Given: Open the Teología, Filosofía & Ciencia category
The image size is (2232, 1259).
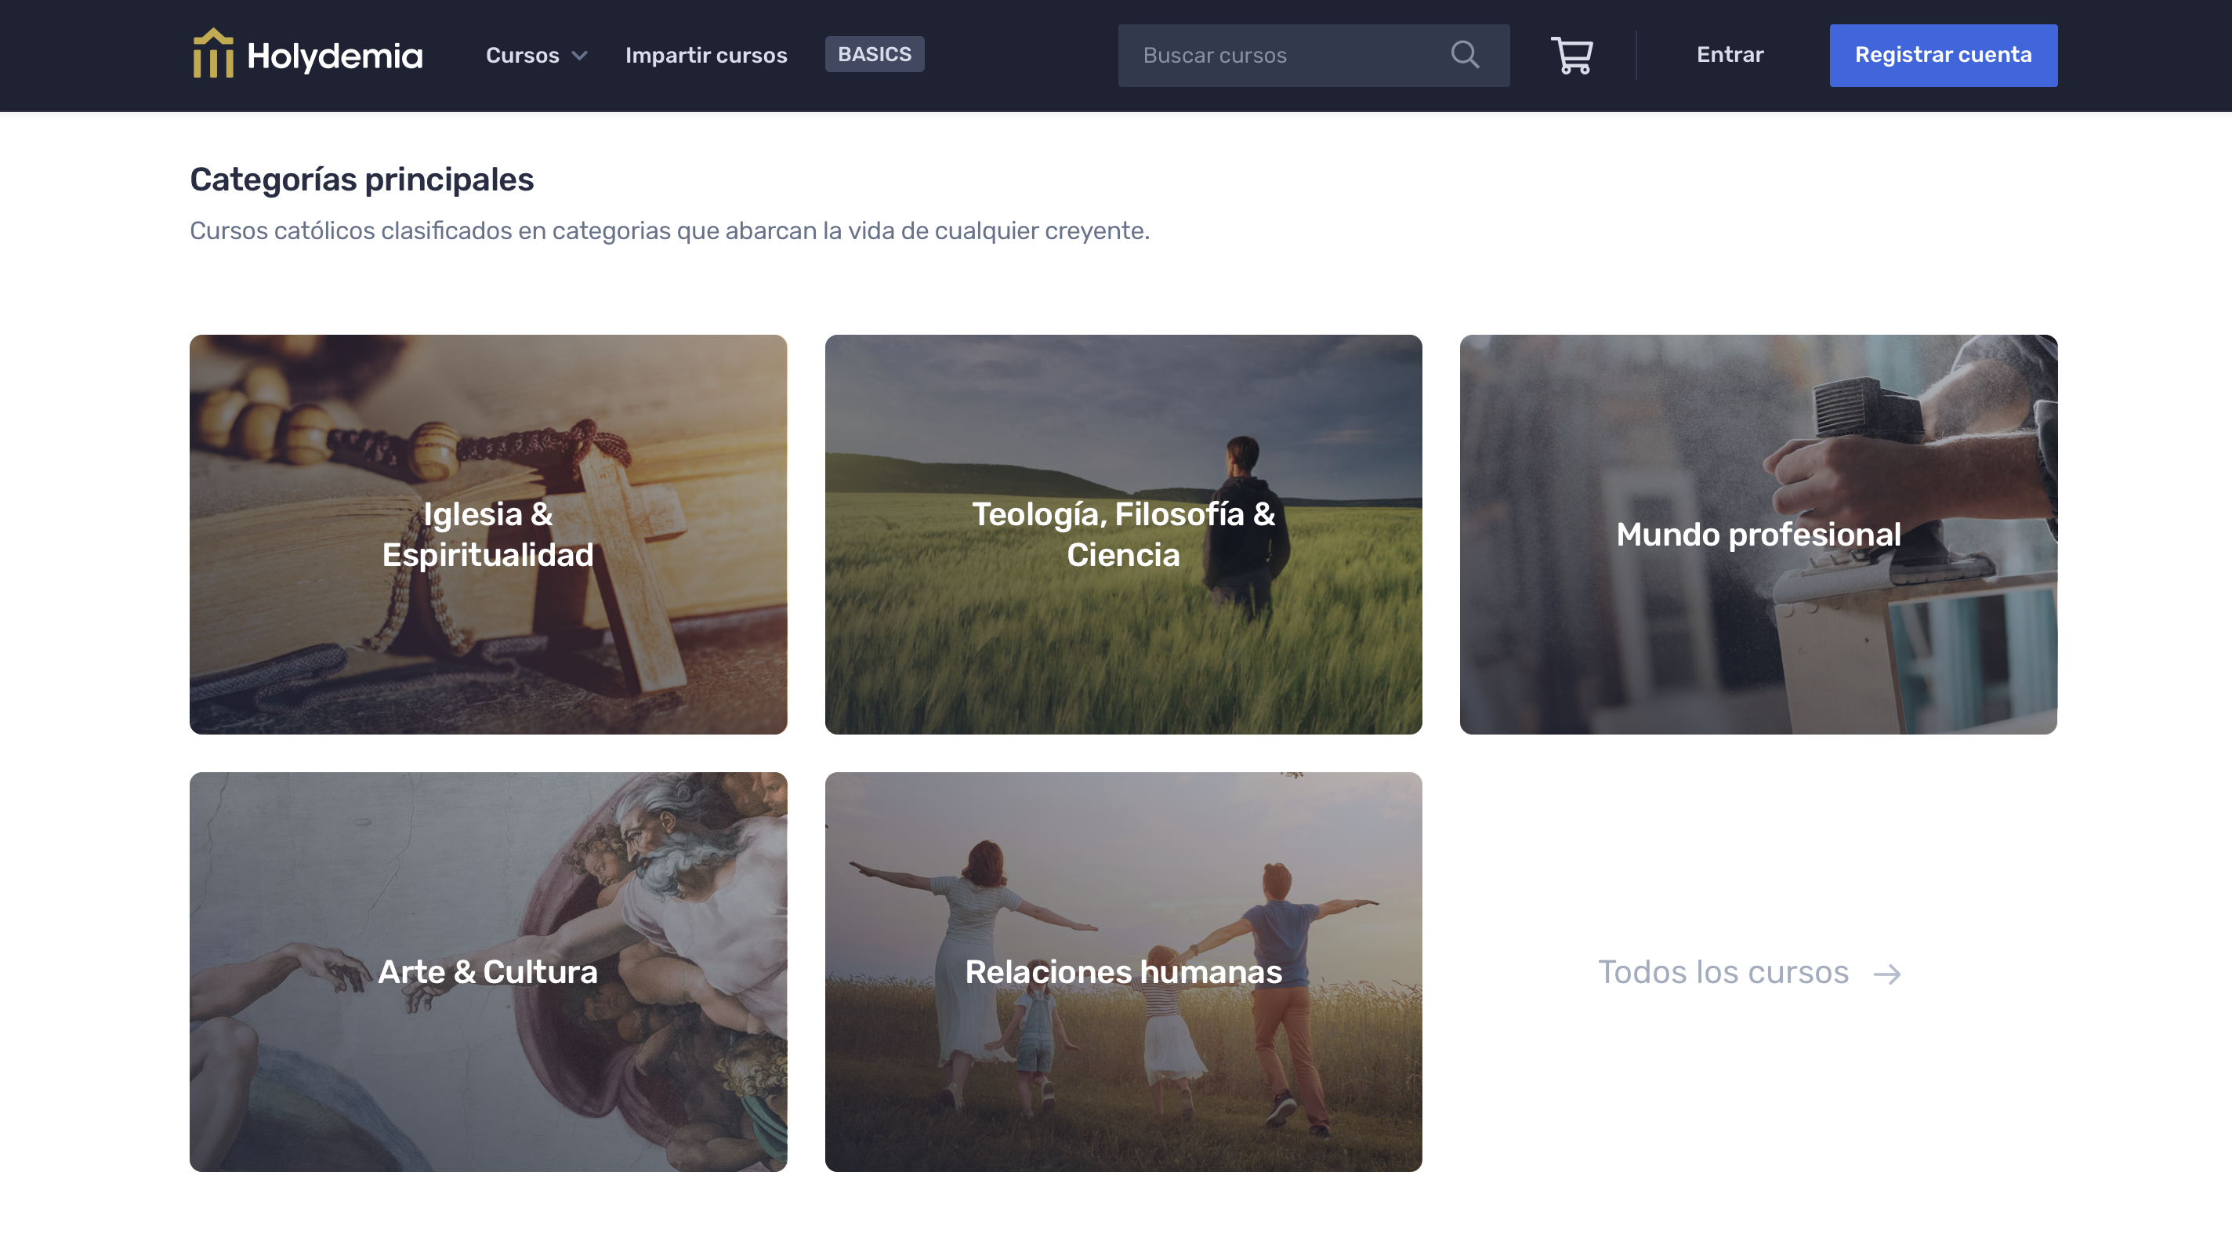Looking at the screenshot, I should pyautogui.click(x=1123, y=535).
